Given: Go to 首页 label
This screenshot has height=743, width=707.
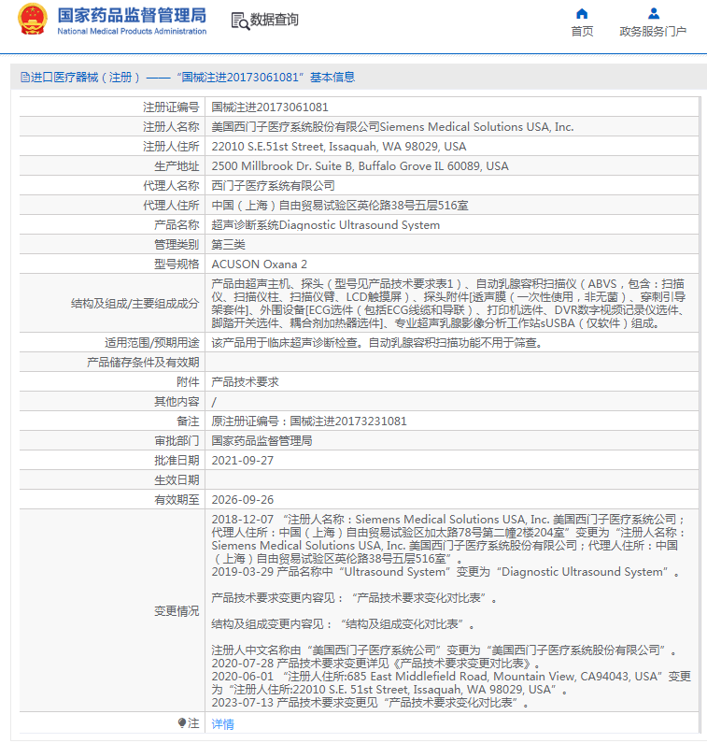Looking at the screenshot, I should 582,31.
